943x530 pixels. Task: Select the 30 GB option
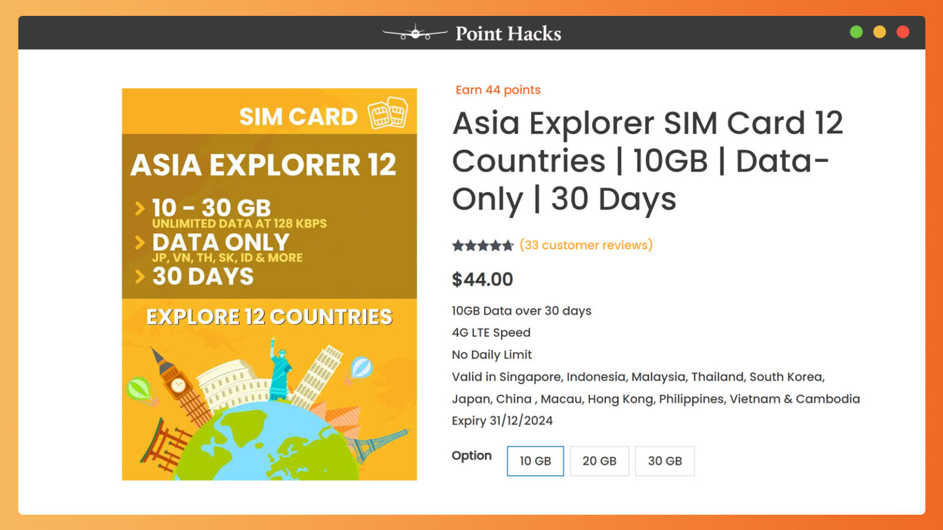[665, 461]
